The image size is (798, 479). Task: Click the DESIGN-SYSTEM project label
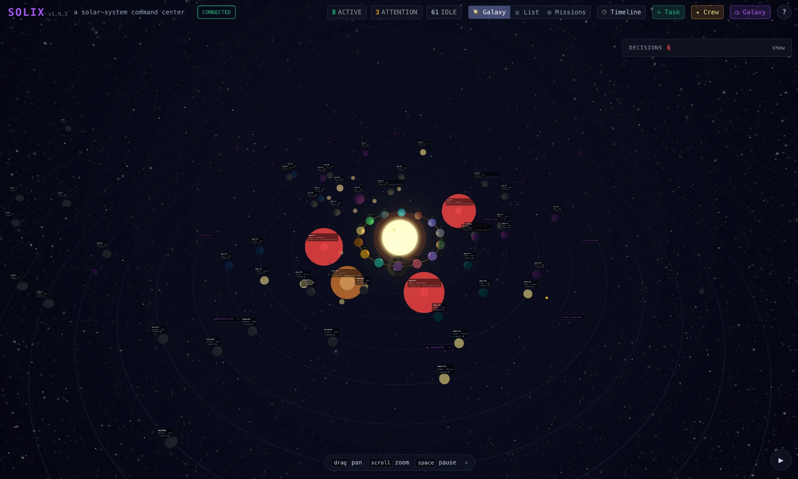pos(592,240)
